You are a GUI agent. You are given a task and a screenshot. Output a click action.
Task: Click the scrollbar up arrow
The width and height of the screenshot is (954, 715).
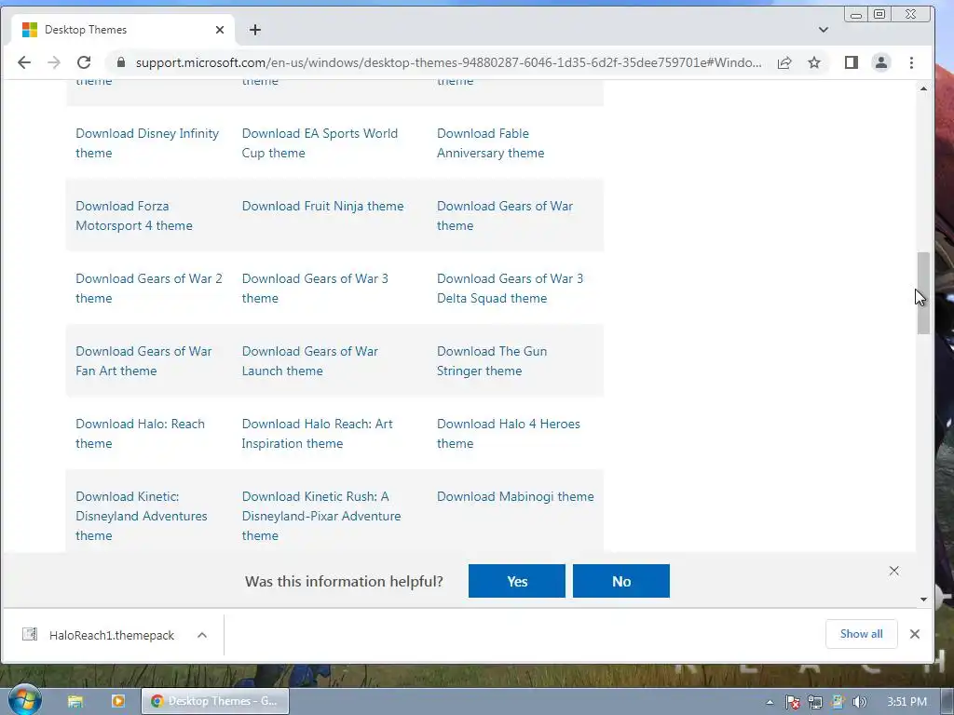[x=923, y=88]
